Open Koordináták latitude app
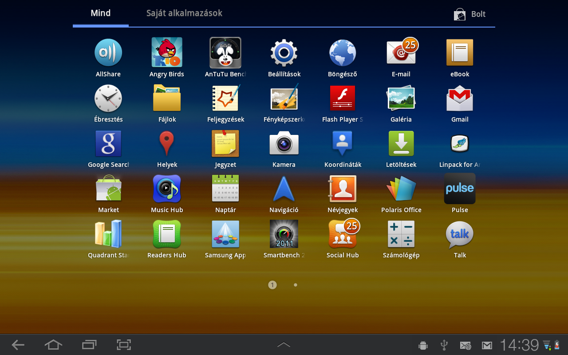Viewport: 568px width, 355px height. coord(343,143)
